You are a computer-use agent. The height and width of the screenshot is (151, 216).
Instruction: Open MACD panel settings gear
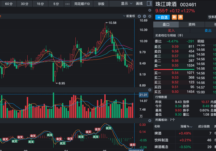point(150,121)
